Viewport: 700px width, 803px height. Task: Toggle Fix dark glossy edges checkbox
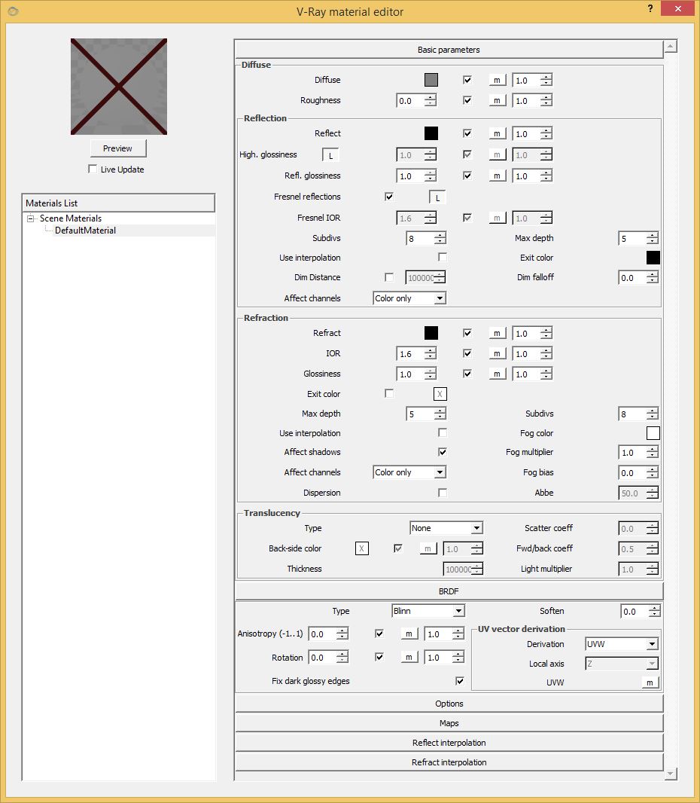pyautogui.click(x=459, y=681)
